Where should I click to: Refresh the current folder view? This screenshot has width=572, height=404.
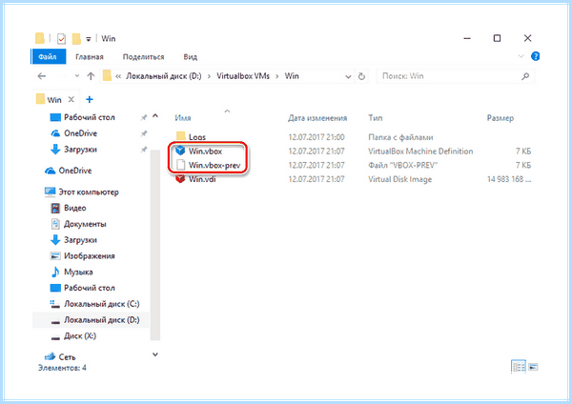[361, 76]
